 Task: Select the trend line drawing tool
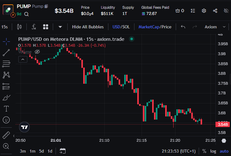(6, 53)
